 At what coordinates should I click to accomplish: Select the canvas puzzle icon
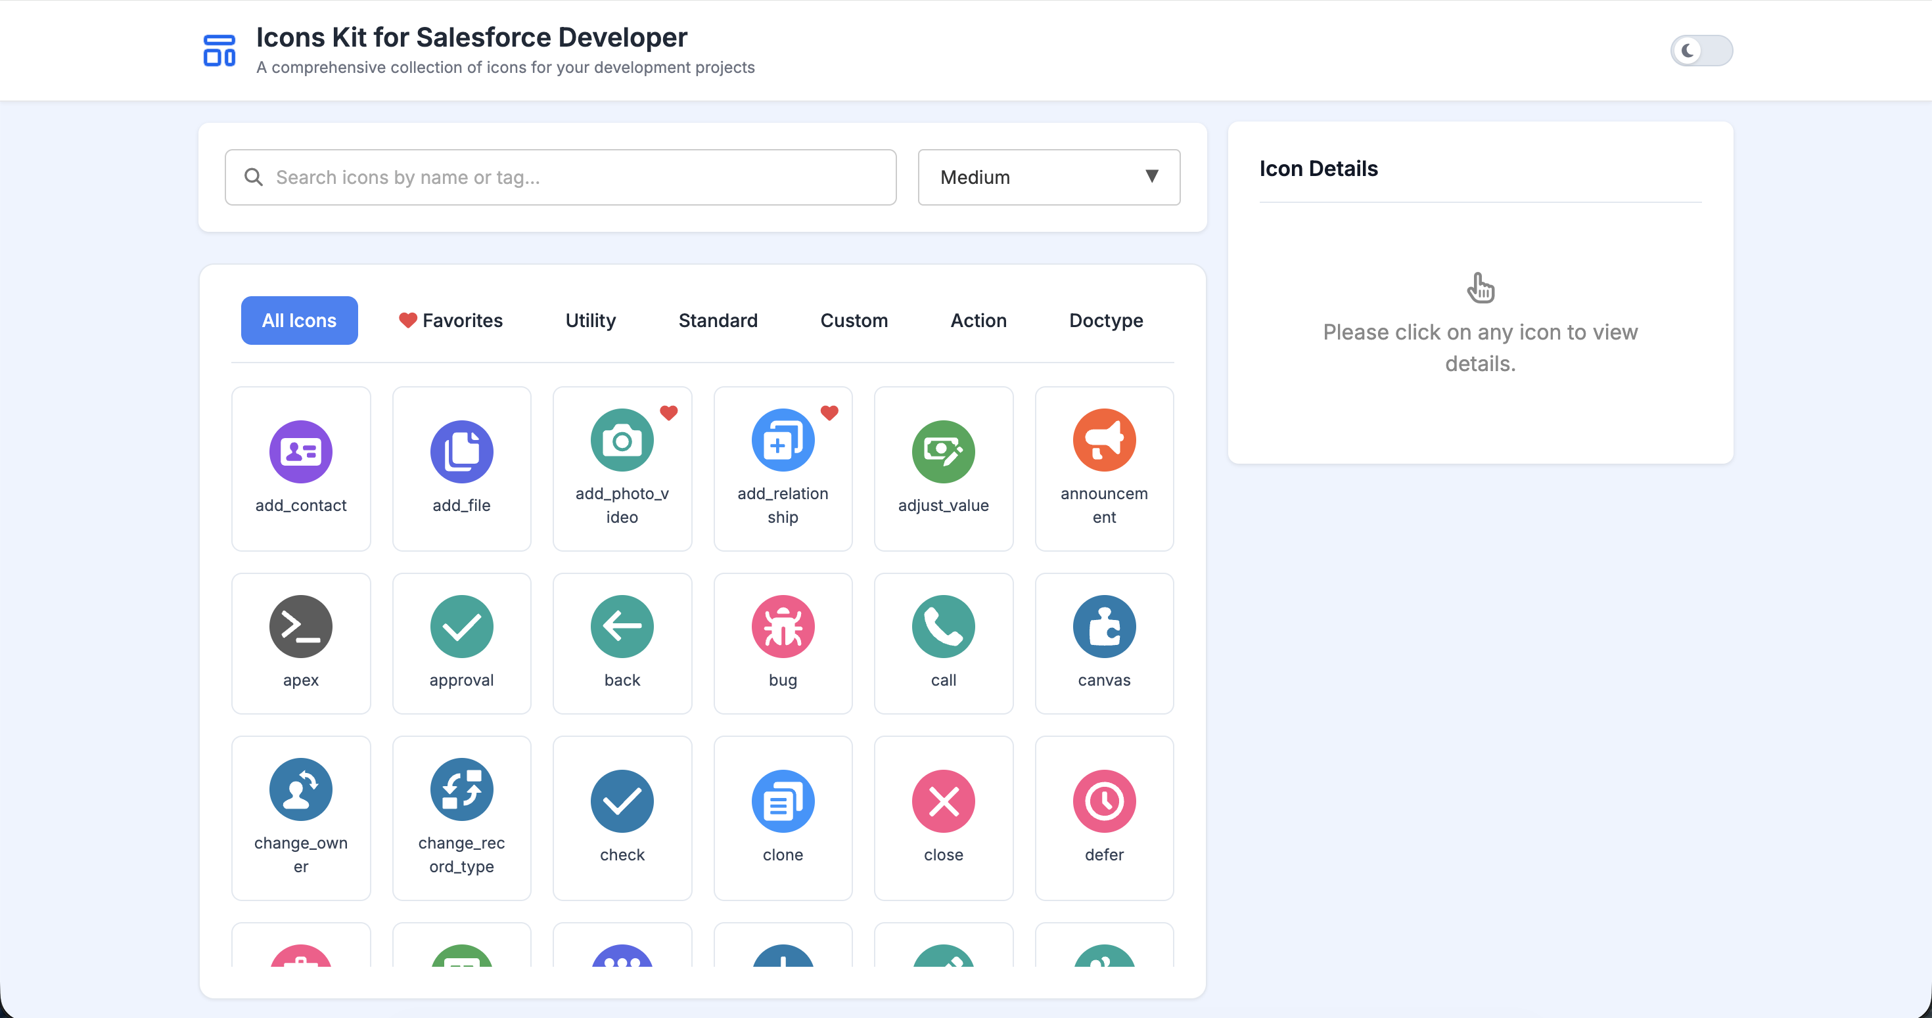coord(1104,627)
